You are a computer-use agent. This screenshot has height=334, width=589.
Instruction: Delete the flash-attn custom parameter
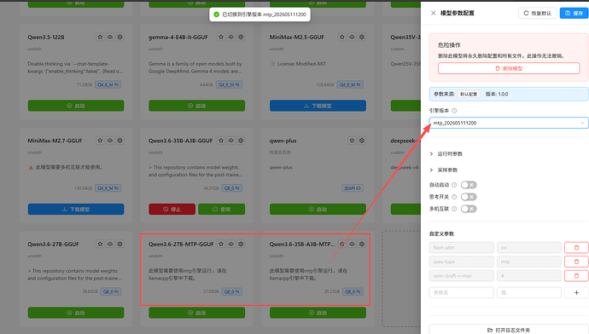coord(576,248)
